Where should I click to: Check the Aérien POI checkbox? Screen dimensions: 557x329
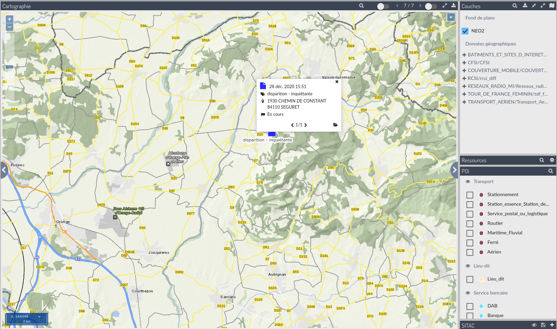point(470,252)
